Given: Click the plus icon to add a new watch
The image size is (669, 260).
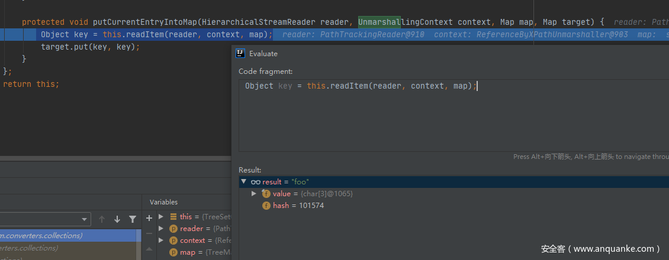Looking at the screenshot, I should pyautogui.click(x=149, y=217).
